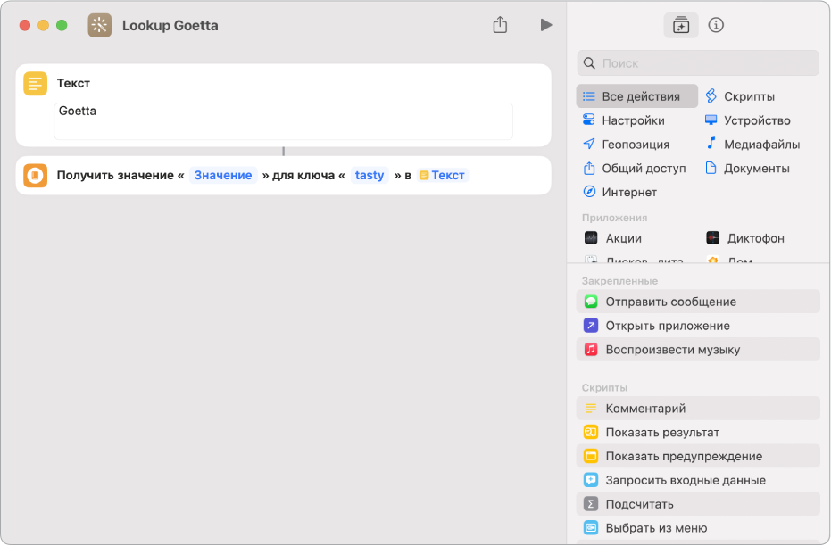Open the Акции app actions
831x546 pixels.
pos(613,238)
